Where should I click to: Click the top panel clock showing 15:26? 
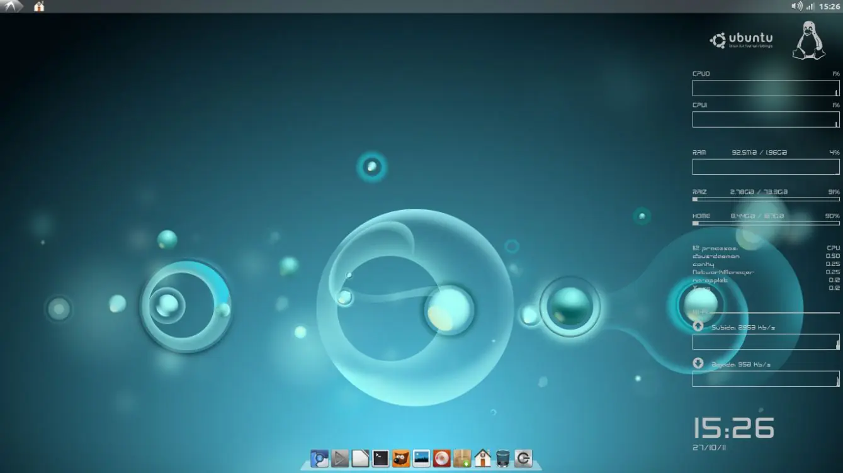(829, 6)
